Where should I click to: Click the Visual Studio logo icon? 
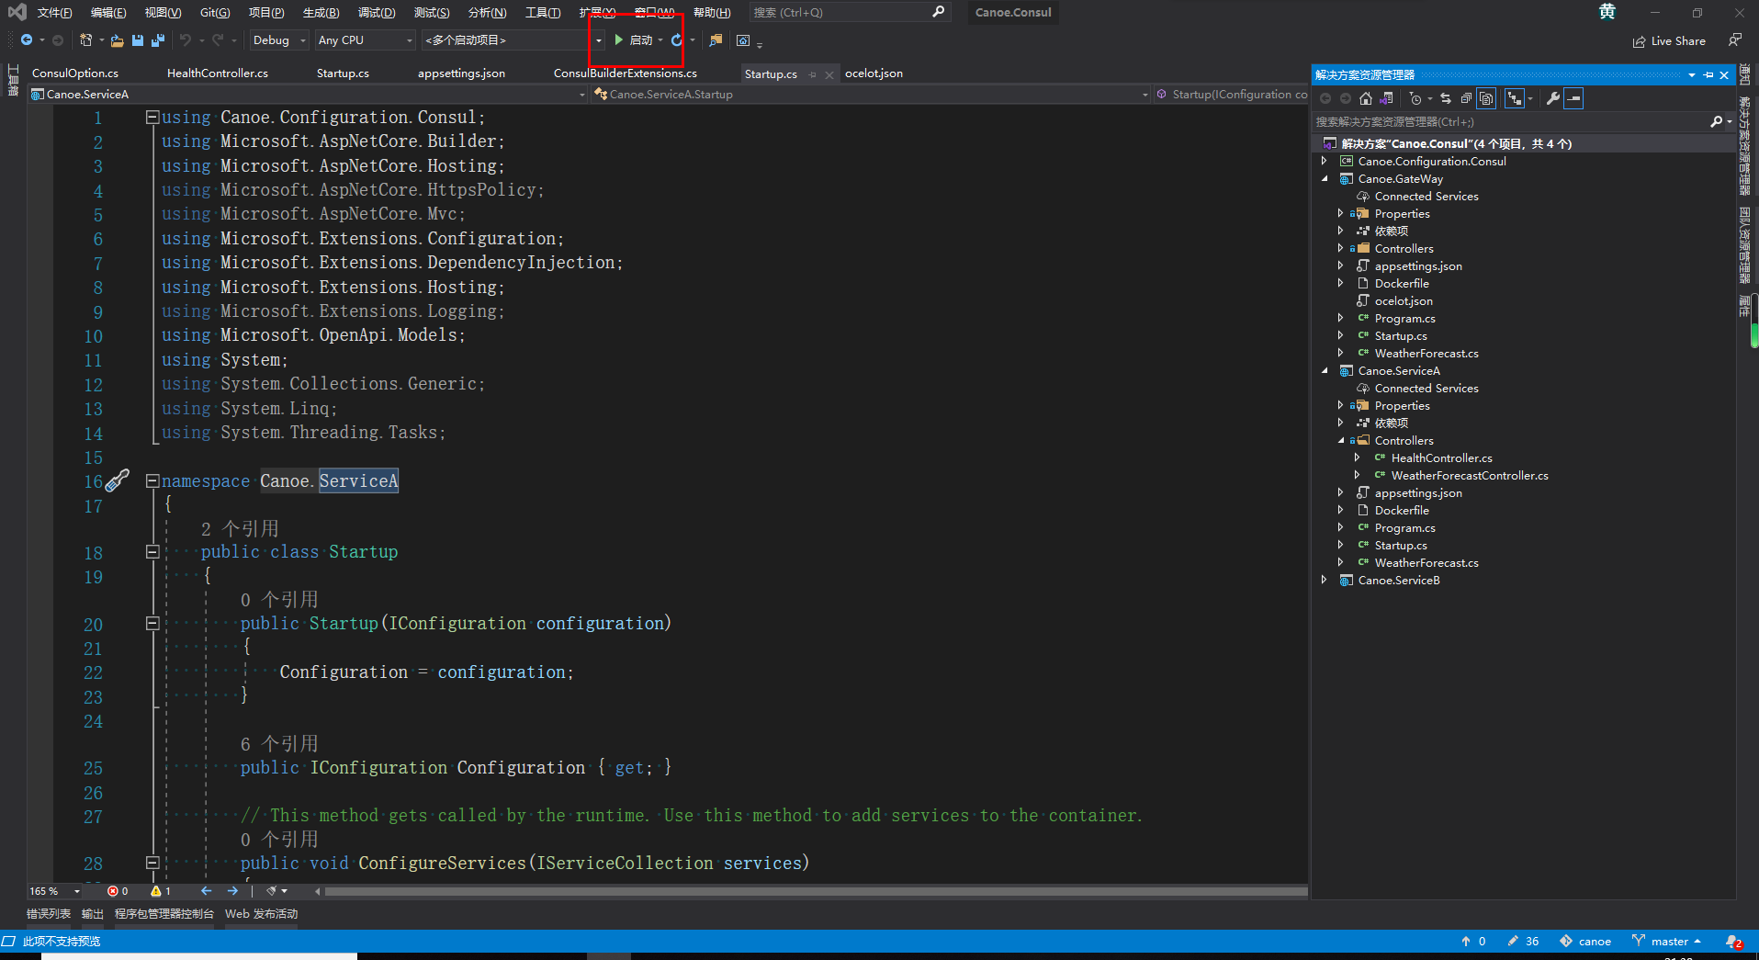(x=17, y=12)
